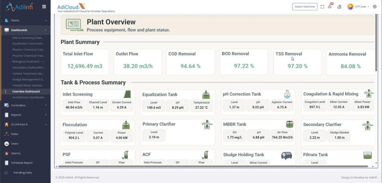Open Tertiary Treatment Dashboard
This screenshot has height=183, width=382.
pos(28,74)
